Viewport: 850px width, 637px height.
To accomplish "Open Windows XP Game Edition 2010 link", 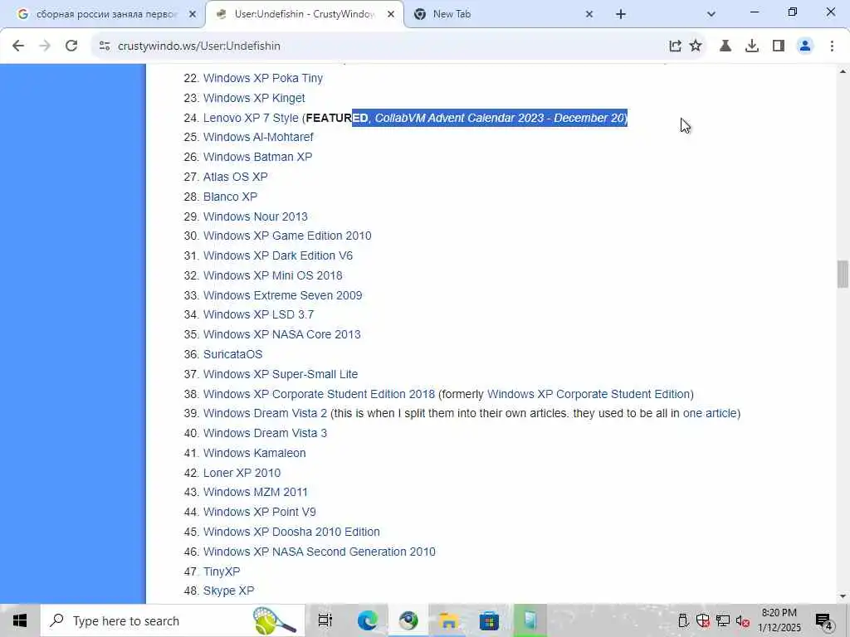I will pos(287,236).
